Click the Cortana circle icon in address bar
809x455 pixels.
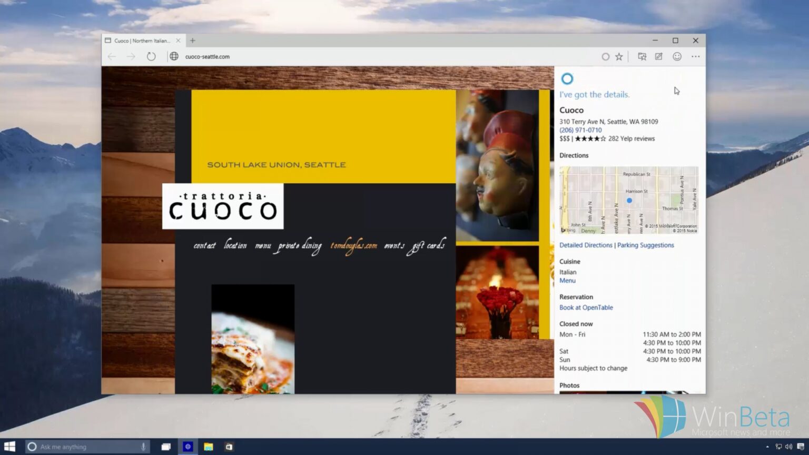(x=605, y=56)
